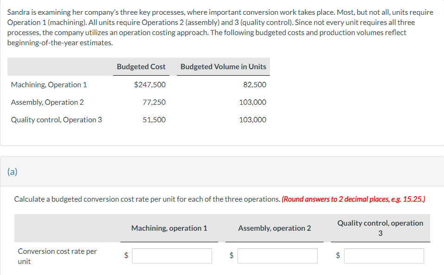
Task: Select the (a) part label
Action: point(13,171)
